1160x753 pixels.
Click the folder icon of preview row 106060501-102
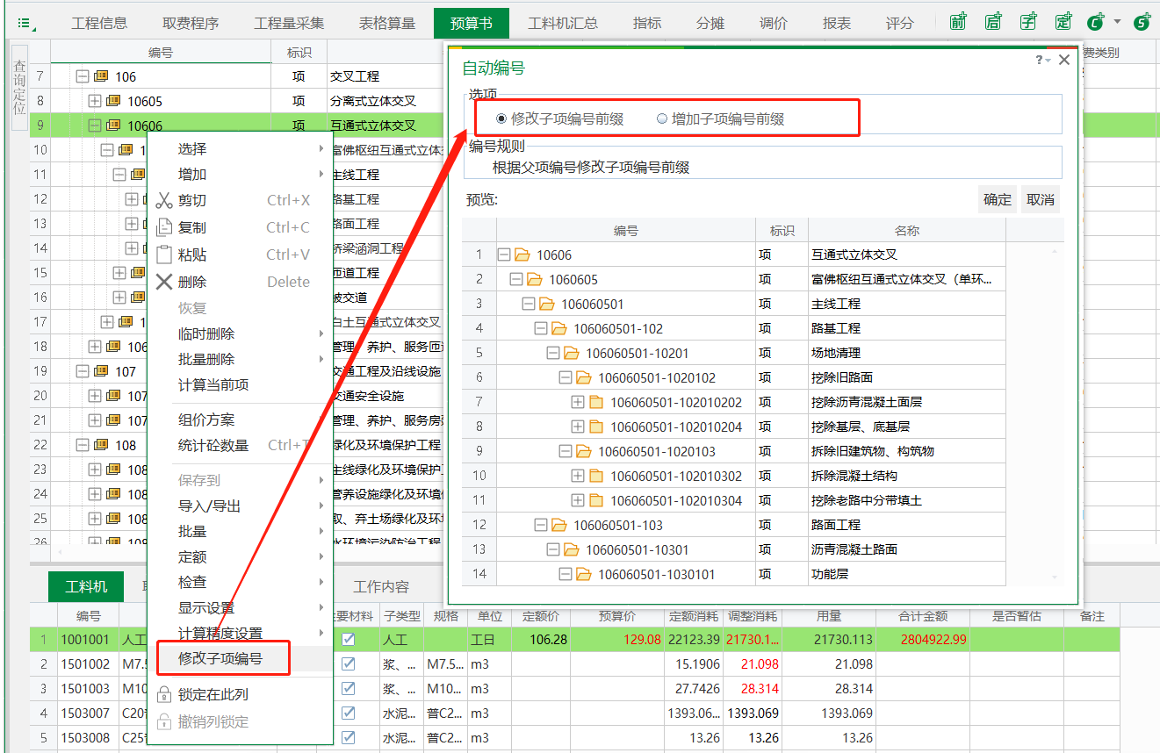tap(559, 329)
